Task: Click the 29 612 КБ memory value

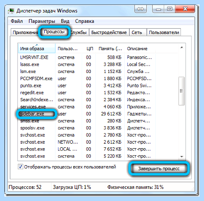Action: pyautogui.click(x=111, y=114)
